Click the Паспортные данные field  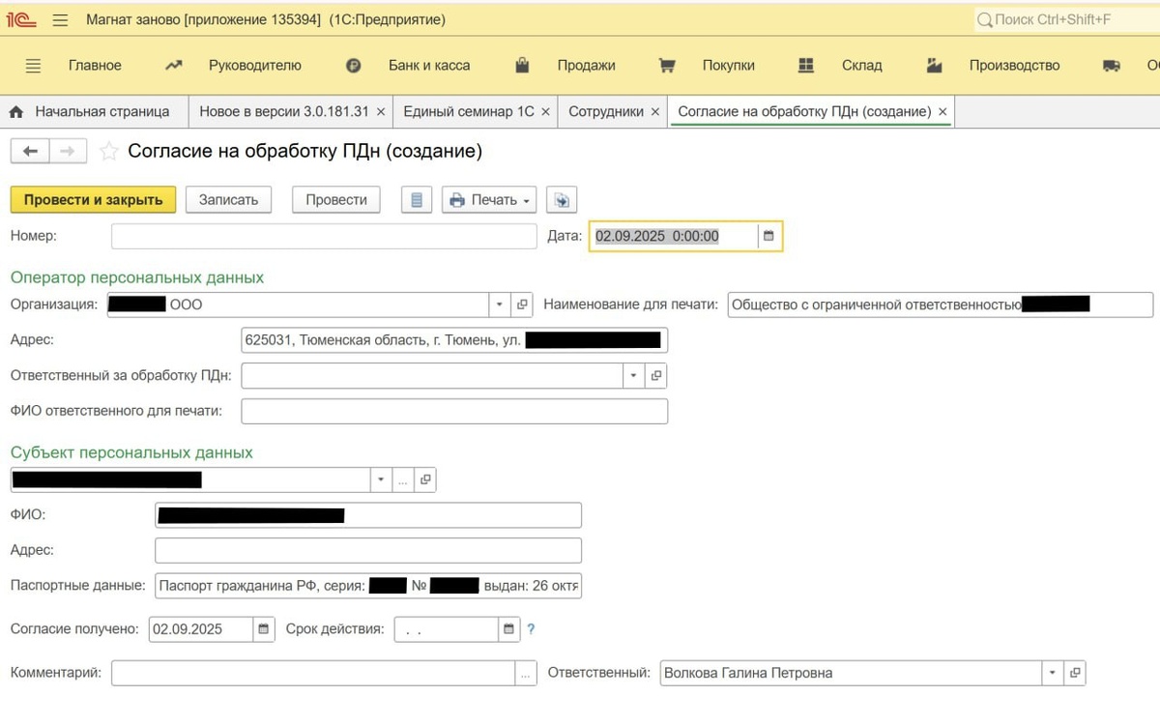368,586
